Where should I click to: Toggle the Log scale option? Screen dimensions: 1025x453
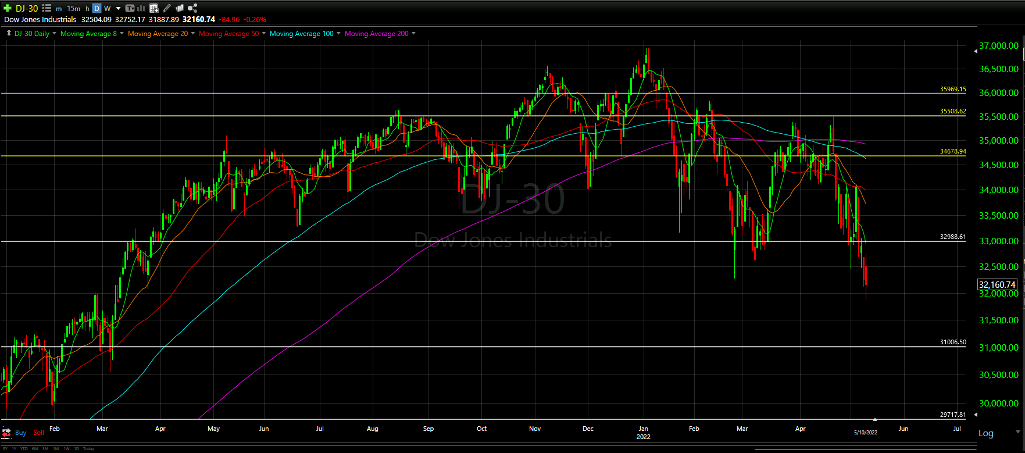pyautogui.click(x=986, y=433)
